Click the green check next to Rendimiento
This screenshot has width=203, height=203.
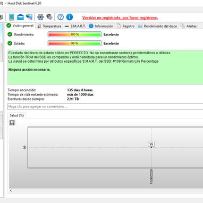10,35
